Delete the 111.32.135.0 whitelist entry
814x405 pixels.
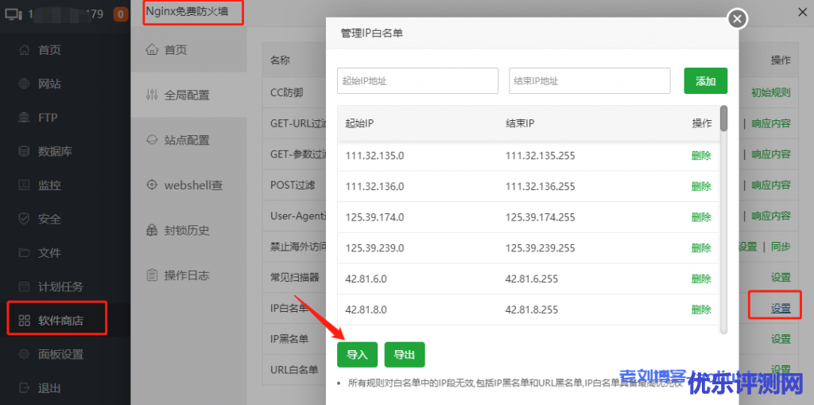(x=700, y=156)
